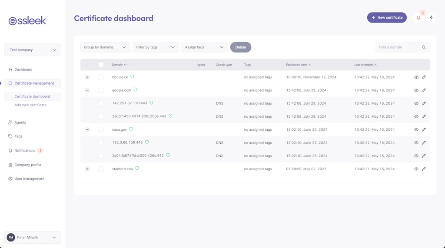The height and width of the screenshot is (248, 445).
Task: Click the green shield icon beside google.com
Action: click(136, 90)
